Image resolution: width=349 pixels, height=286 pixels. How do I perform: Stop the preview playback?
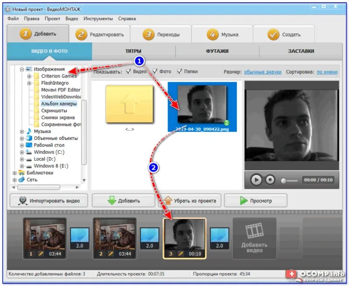pyautogui.click(x=270, y=180)
